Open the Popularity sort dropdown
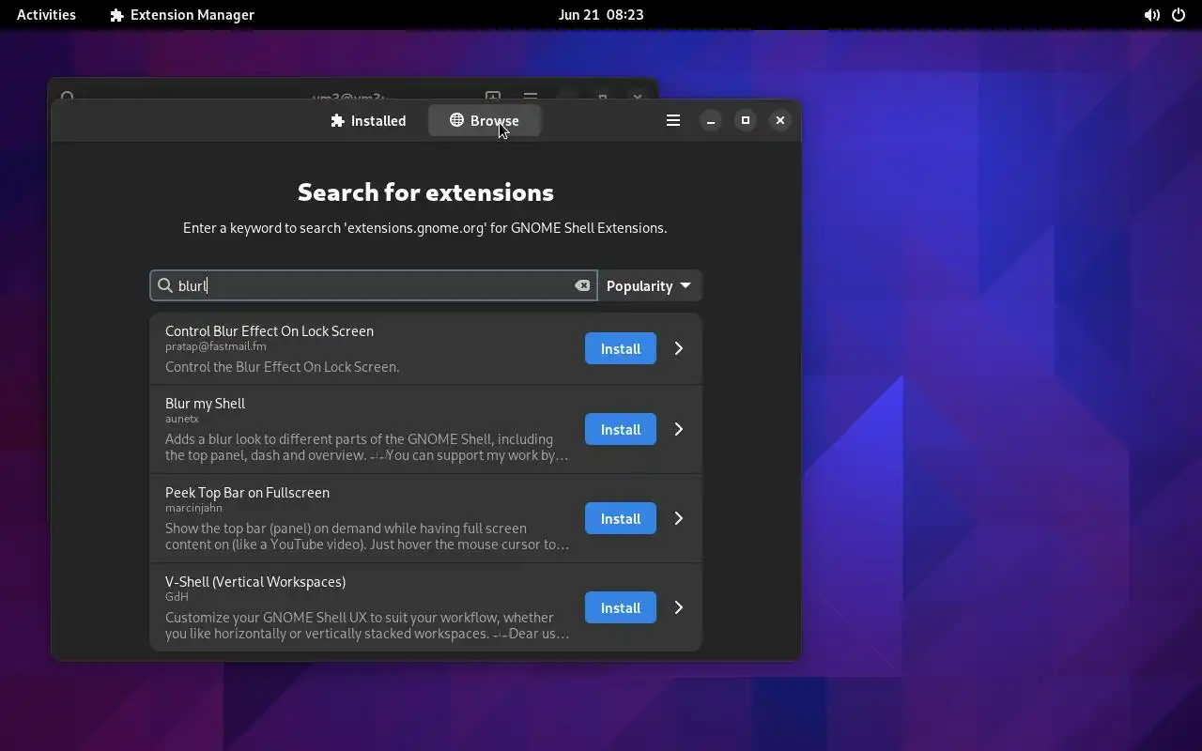The image size is (1202, 751). tap(649, 285)
